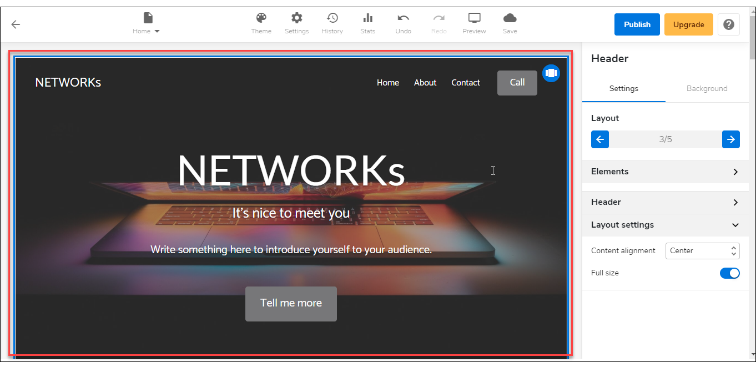
Task: Open the Home page dropdown
Action: click(x=147, y=24)
